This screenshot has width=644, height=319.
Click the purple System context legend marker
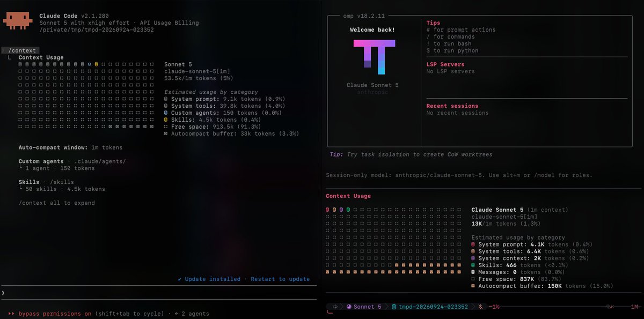473,258
